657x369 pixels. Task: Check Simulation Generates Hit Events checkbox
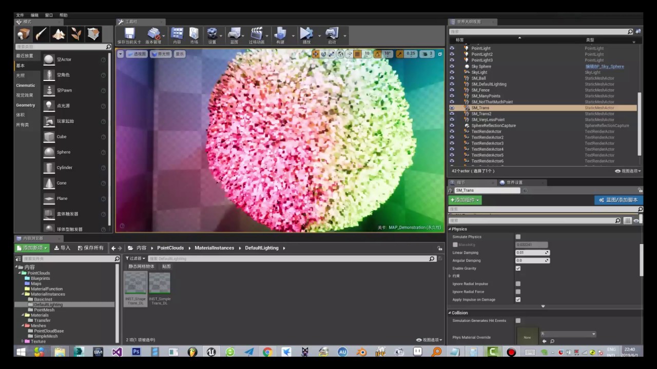[518, 320]
